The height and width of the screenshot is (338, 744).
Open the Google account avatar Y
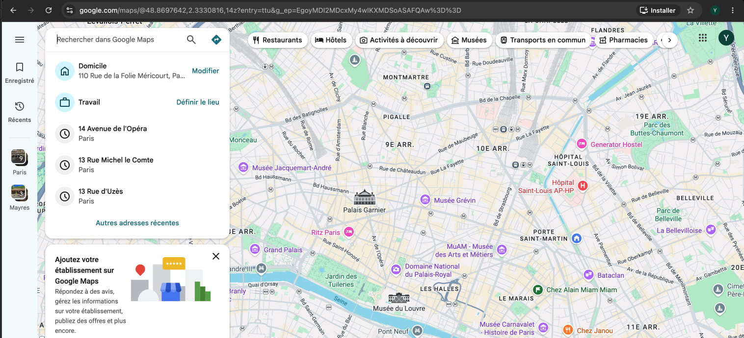[x=726, y=38]
